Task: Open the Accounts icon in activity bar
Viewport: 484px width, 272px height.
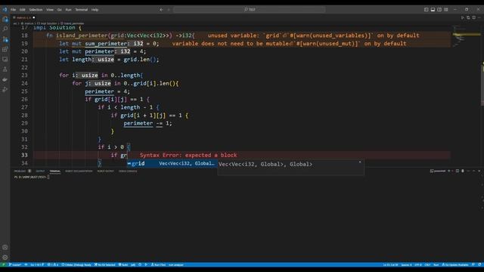Action: coord(5,247)
